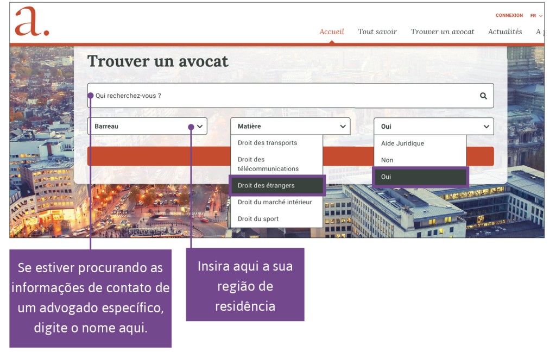
Task: Open the Barreau combo box
Action: pyautogui.click(x=147, y=125)
